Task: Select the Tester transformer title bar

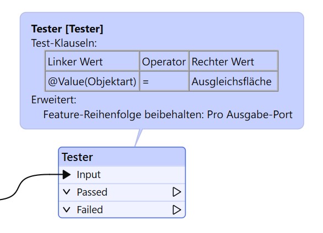Action: click(x=122, y=157)
